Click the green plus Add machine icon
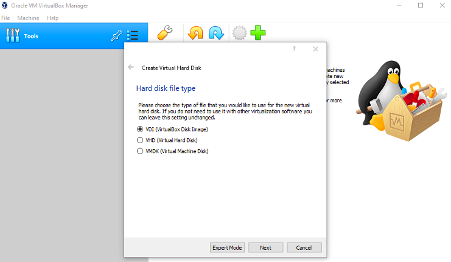The image size is (451, 262). [x=258, y=32]
